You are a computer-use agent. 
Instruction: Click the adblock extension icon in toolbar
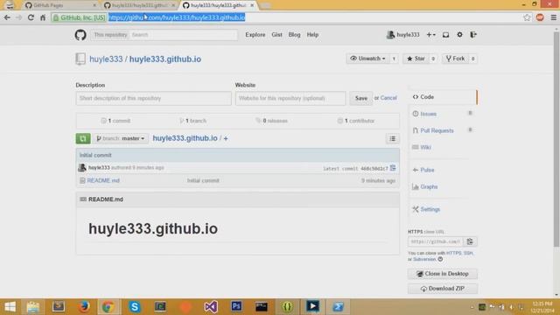540,17
